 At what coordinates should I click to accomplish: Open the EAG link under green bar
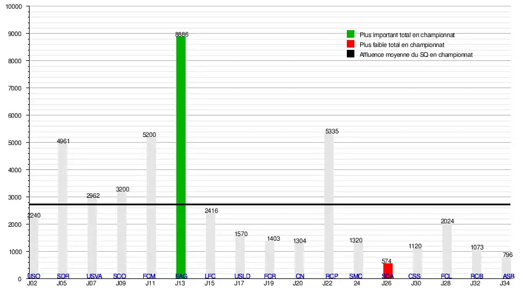181,276
